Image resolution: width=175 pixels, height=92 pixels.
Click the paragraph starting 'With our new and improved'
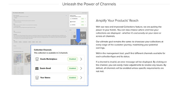[129, 32]
